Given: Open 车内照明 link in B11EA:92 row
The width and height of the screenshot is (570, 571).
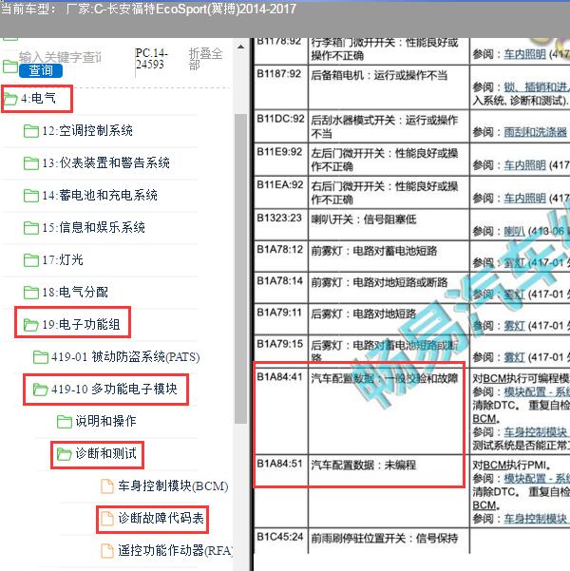Looking at the screenshot, I should (x=524, y=199).
